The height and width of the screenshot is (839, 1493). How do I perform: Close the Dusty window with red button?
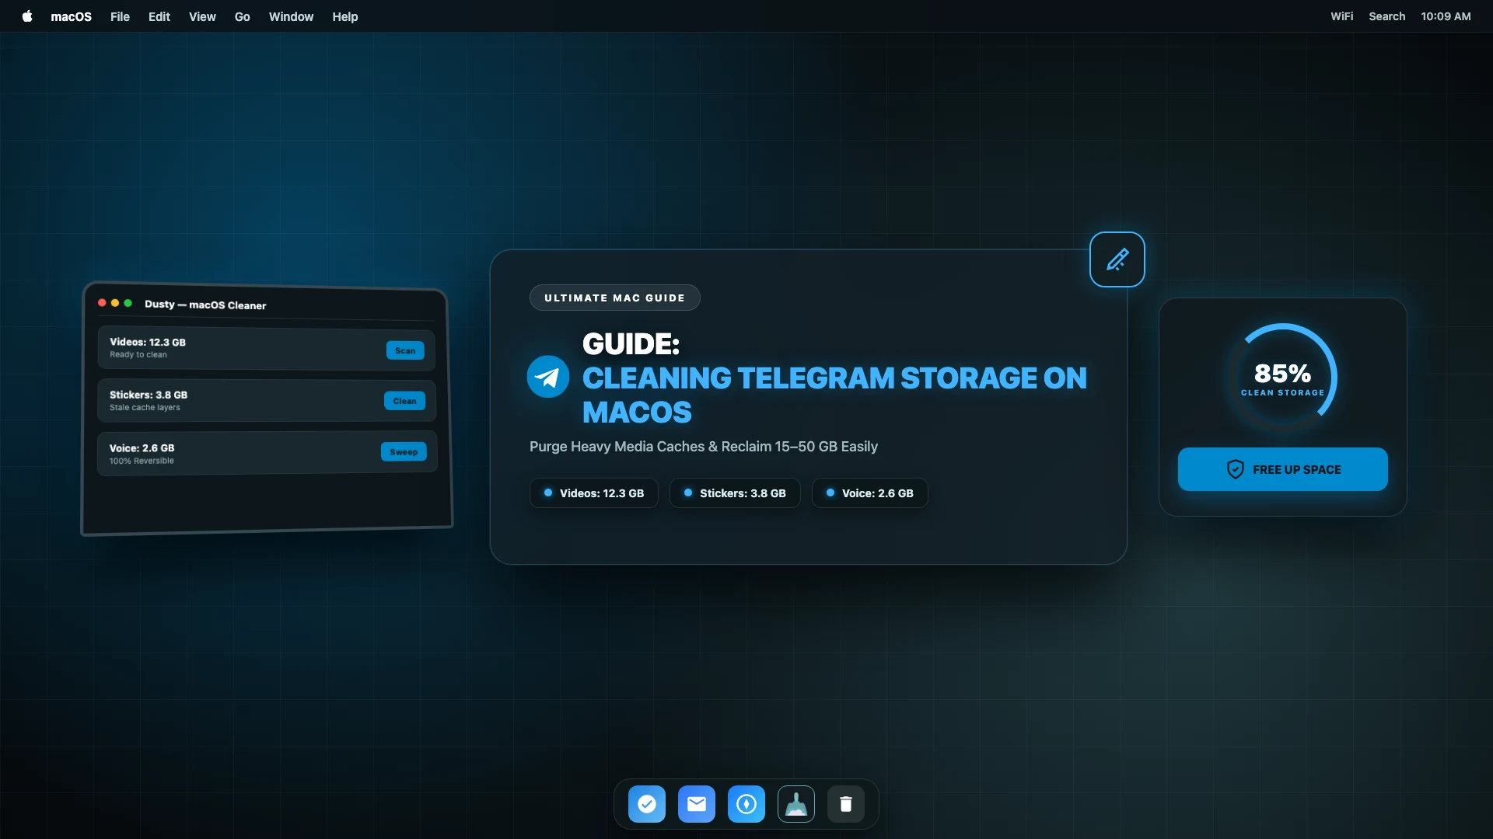pyautogui.click(x=102, y=303)
